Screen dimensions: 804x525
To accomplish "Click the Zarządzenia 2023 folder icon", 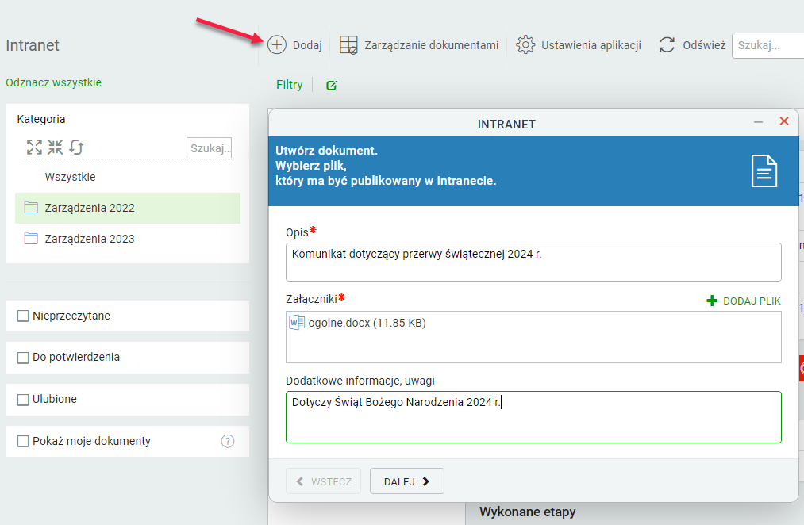I will 31,238.
